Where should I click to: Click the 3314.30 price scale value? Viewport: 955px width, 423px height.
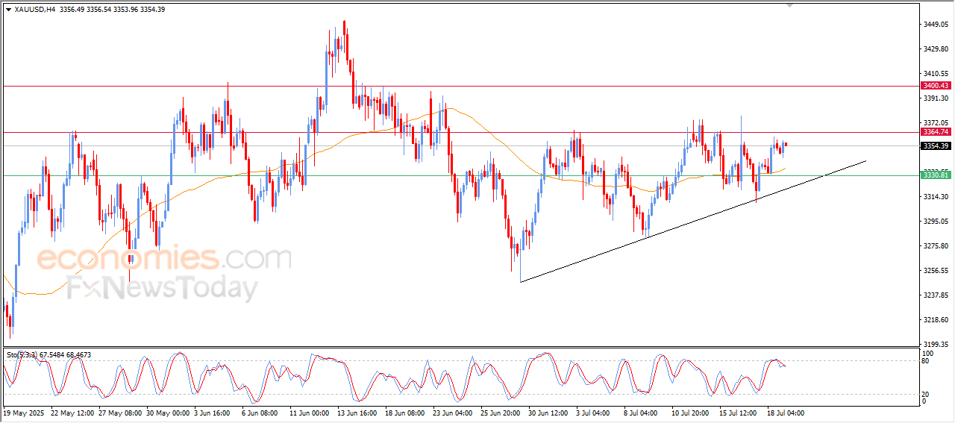click(x=936, y=197)
